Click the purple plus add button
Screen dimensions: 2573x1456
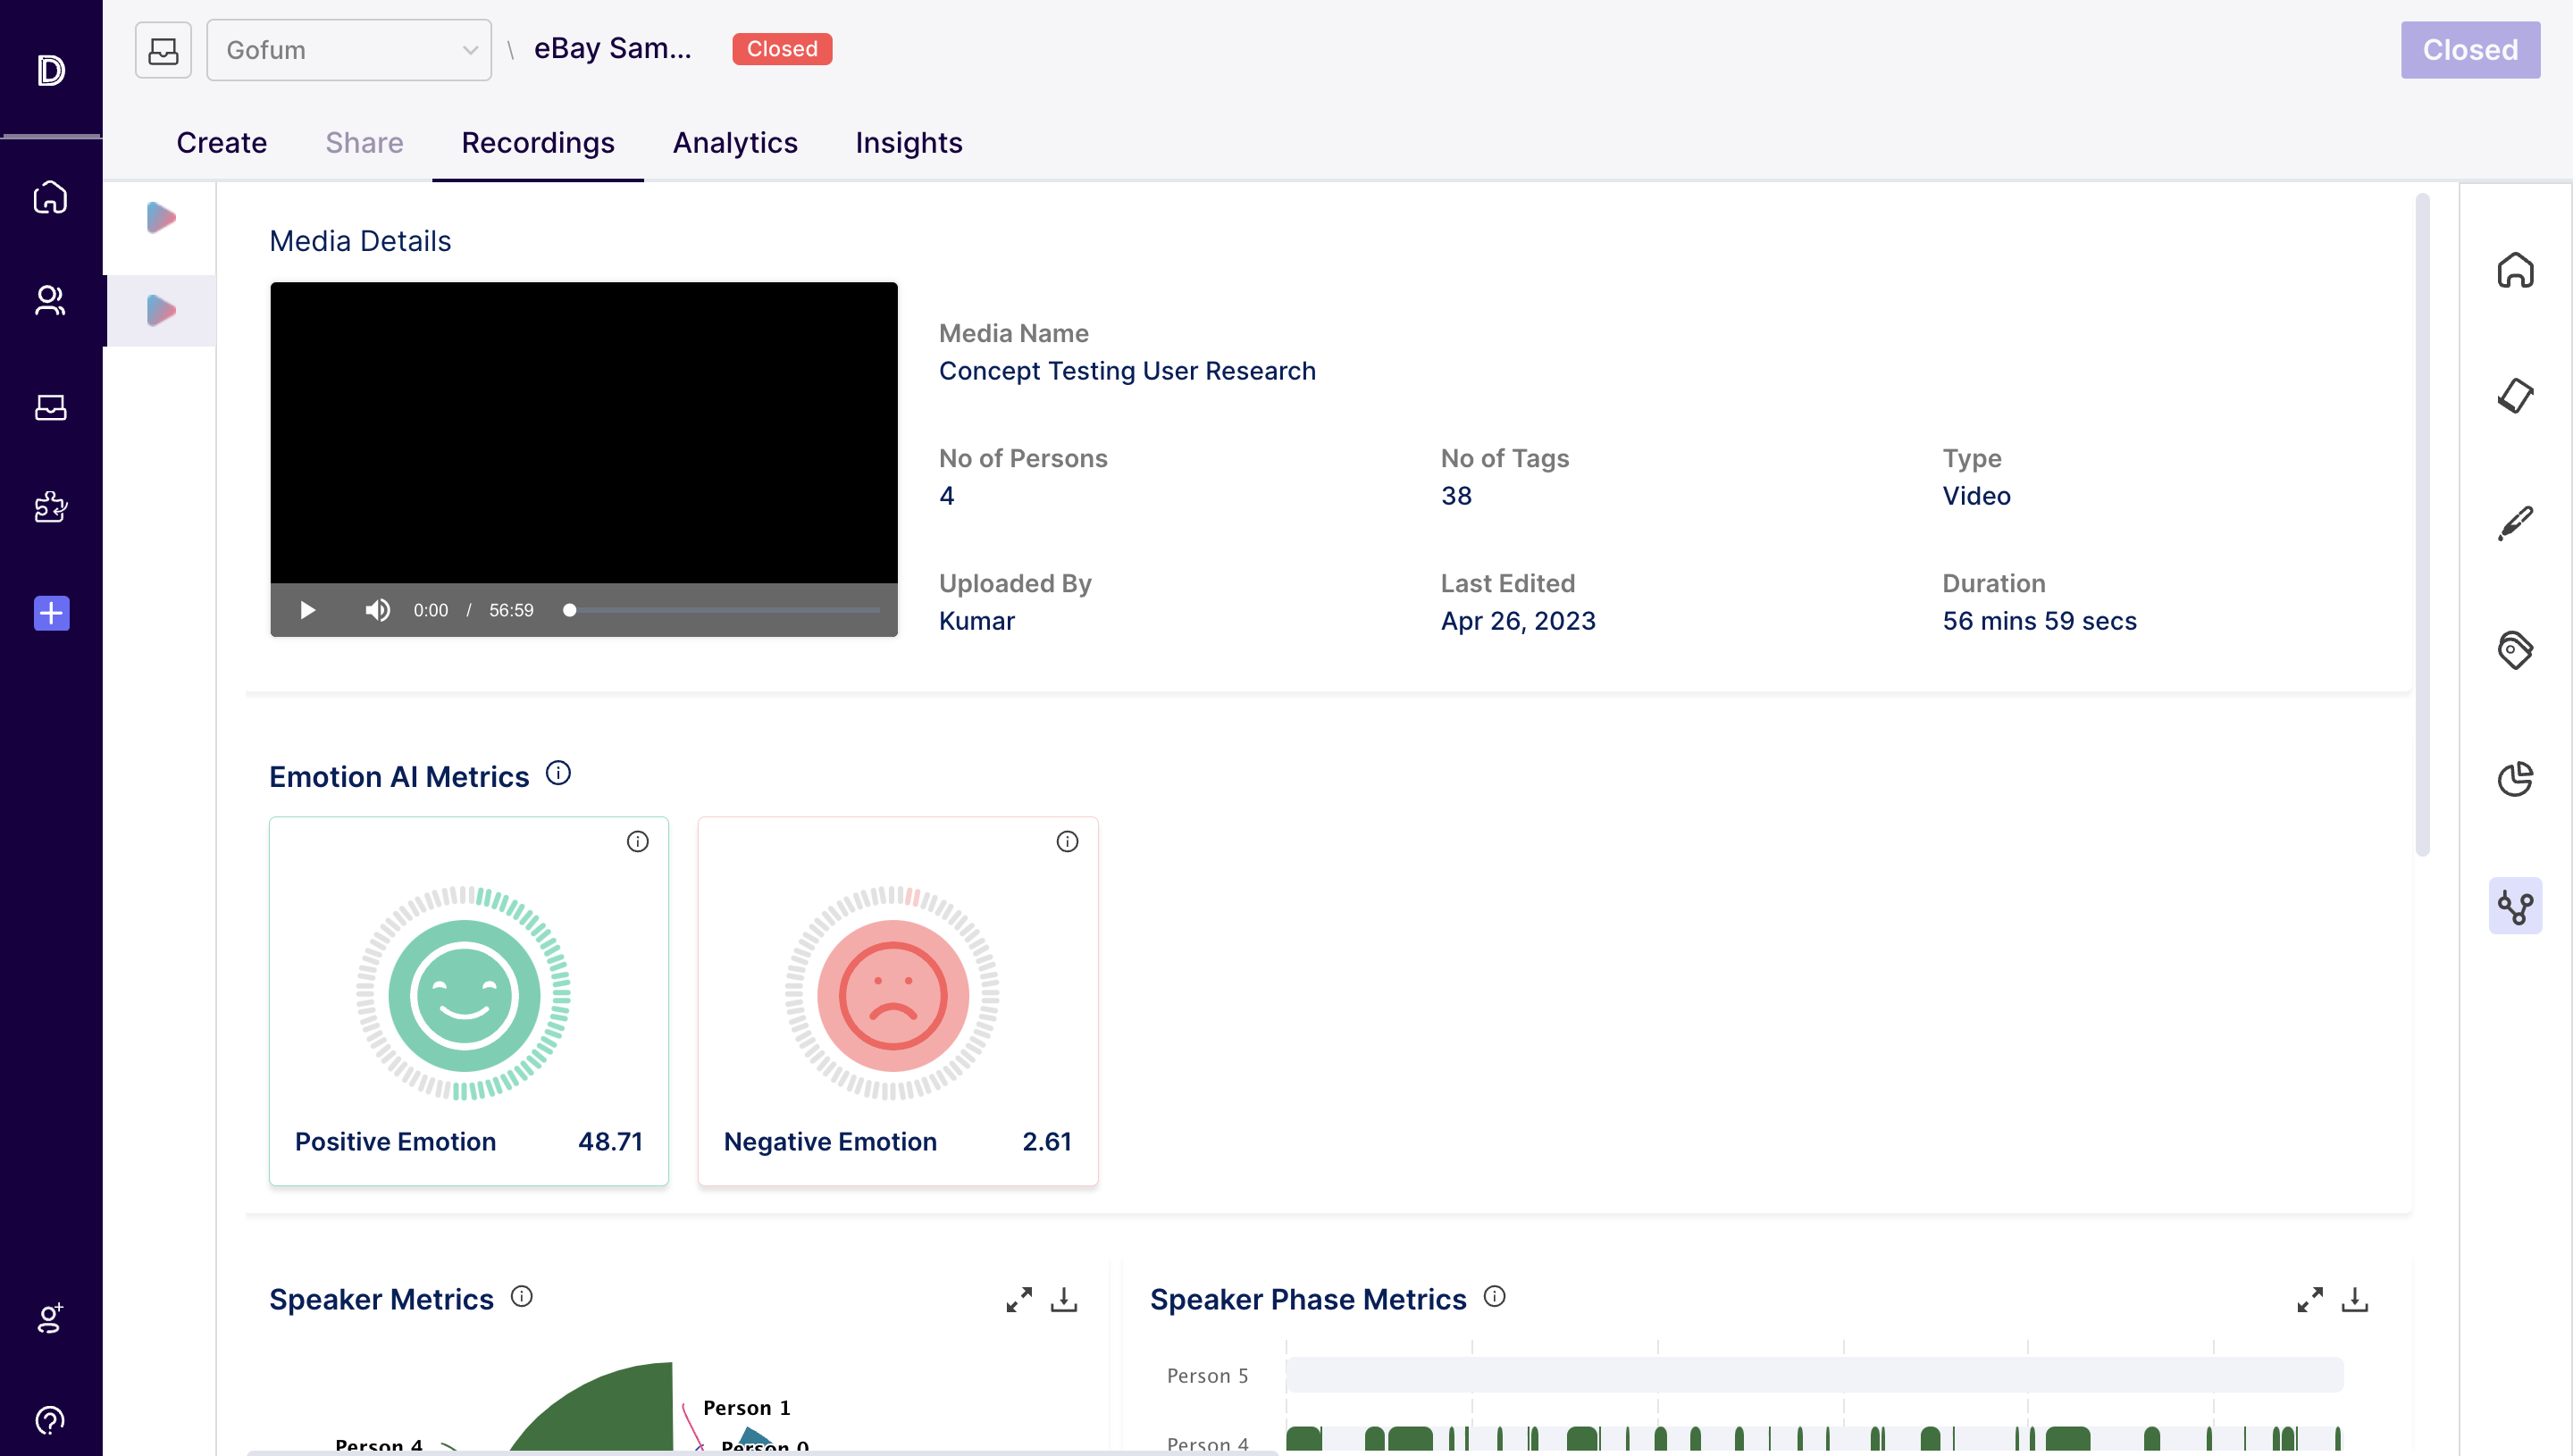pos(51,613)
